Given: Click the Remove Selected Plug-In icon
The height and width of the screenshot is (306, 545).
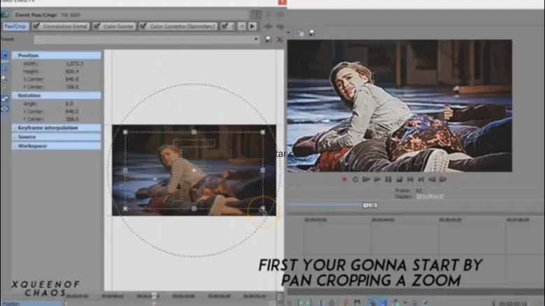Looking at the screenshot, I should pyautogui.click(x=279, y=26).
